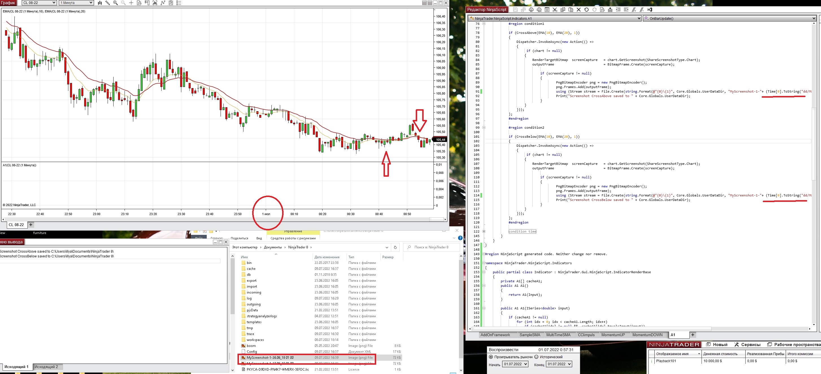Cut selection with the scissors icon
821x374 pixels.
coord(555,10)
